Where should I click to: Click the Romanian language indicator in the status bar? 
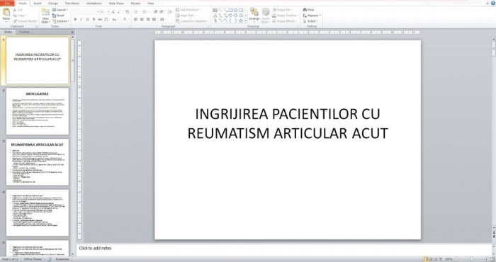click(x=62, y=259)
